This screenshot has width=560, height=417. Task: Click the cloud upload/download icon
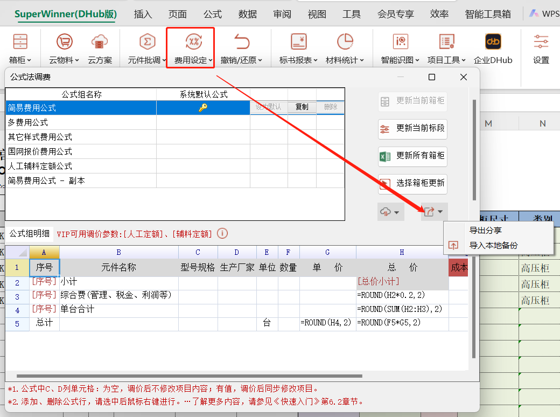[x=386, y=212]
